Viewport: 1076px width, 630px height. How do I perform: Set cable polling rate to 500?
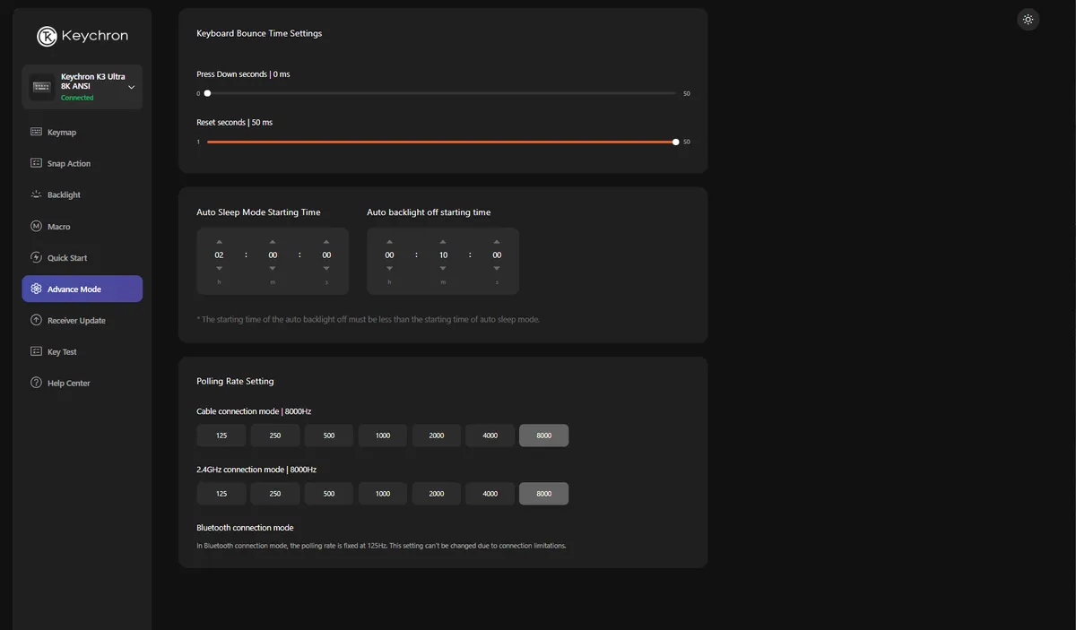(x=329, y=436)
